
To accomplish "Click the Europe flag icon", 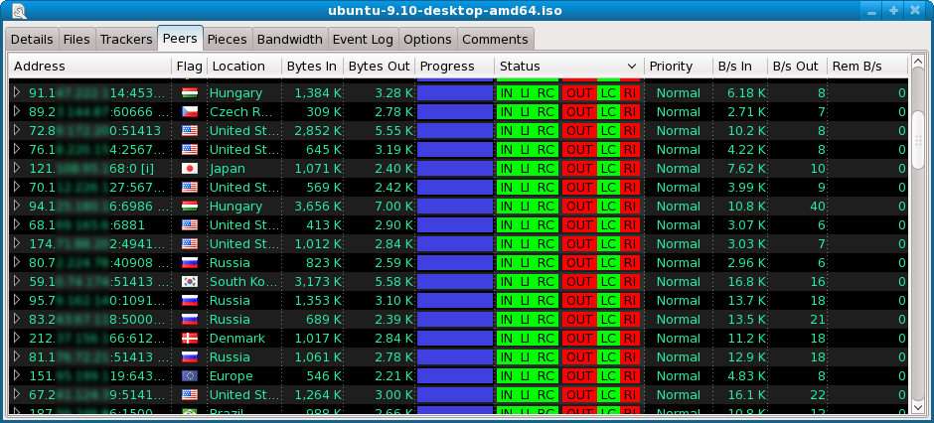I will coord(189,376).
